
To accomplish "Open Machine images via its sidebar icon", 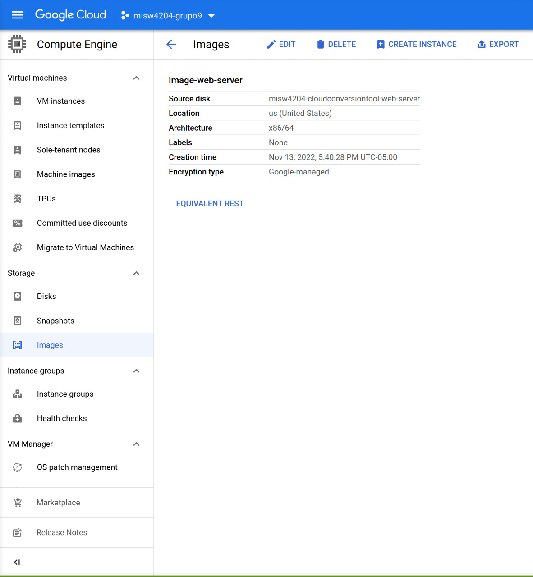I will 17,174.
